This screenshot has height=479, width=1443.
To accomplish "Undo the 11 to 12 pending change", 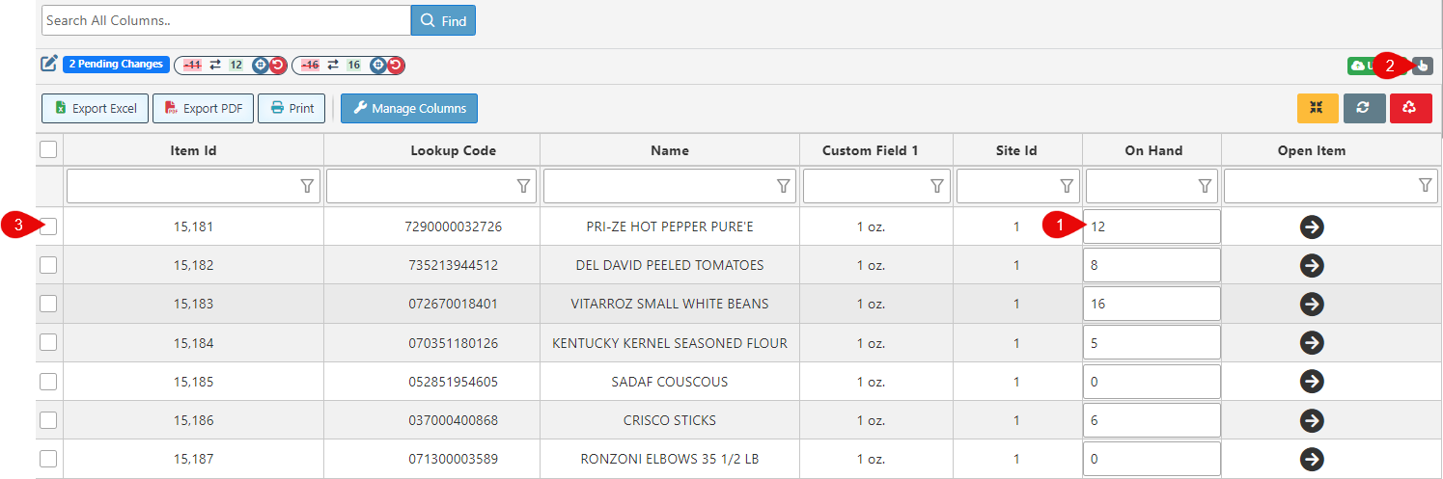I will (x=277, y=65).
